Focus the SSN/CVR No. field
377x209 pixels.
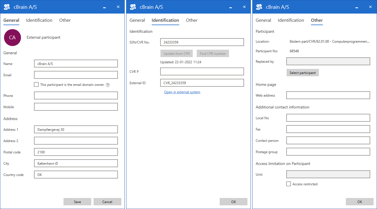pyautogui.click(x=202, y=42)
